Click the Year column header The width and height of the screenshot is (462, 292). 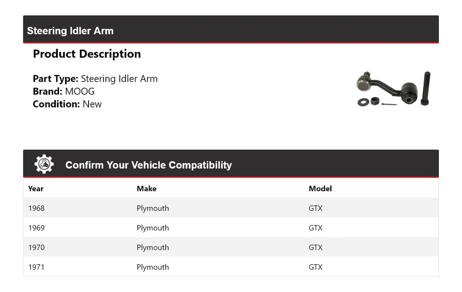click(36, 188)
